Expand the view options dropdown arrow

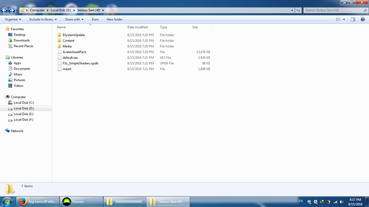click(x=344, y=19)
